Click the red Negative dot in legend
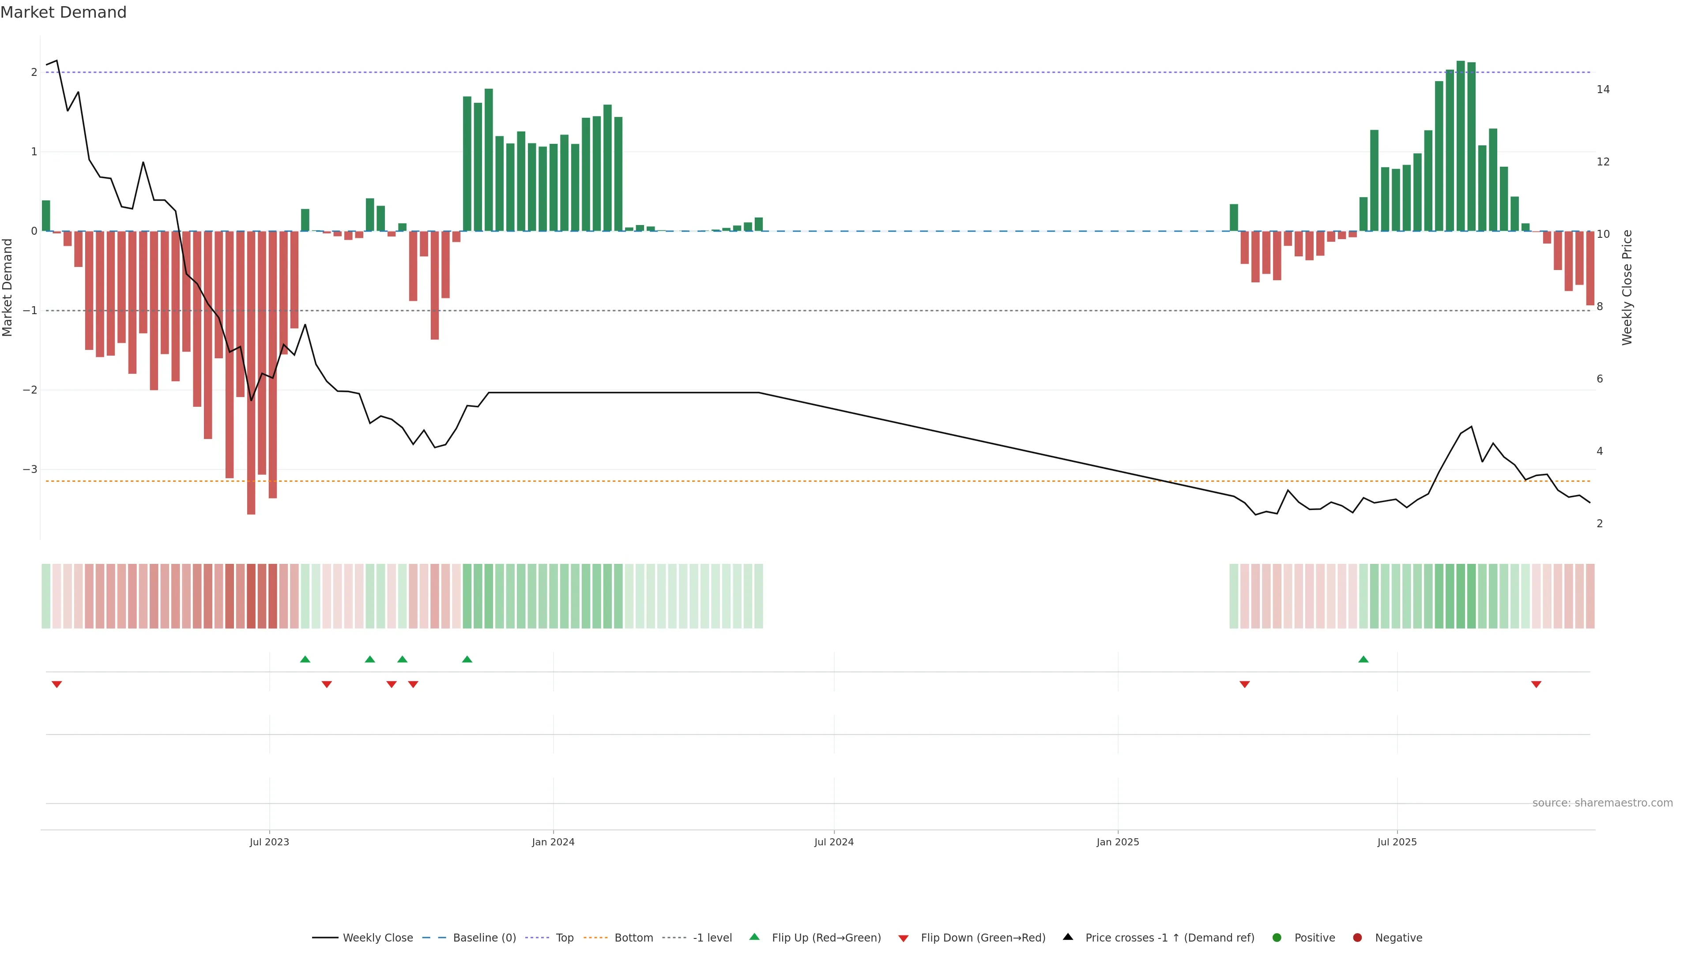Screen dimensions: 1695x953 (1357, 937)
